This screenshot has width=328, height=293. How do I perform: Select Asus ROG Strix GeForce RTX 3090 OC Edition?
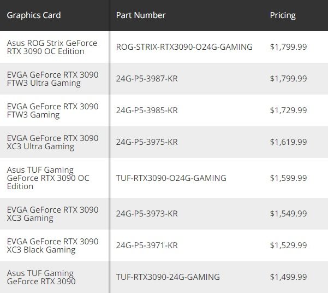pos(52,47)
